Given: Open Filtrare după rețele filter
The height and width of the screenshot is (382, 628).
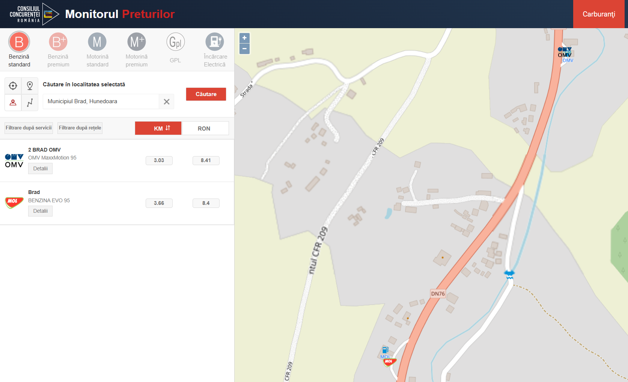Looking at the screenshot, I should [80, 128].
